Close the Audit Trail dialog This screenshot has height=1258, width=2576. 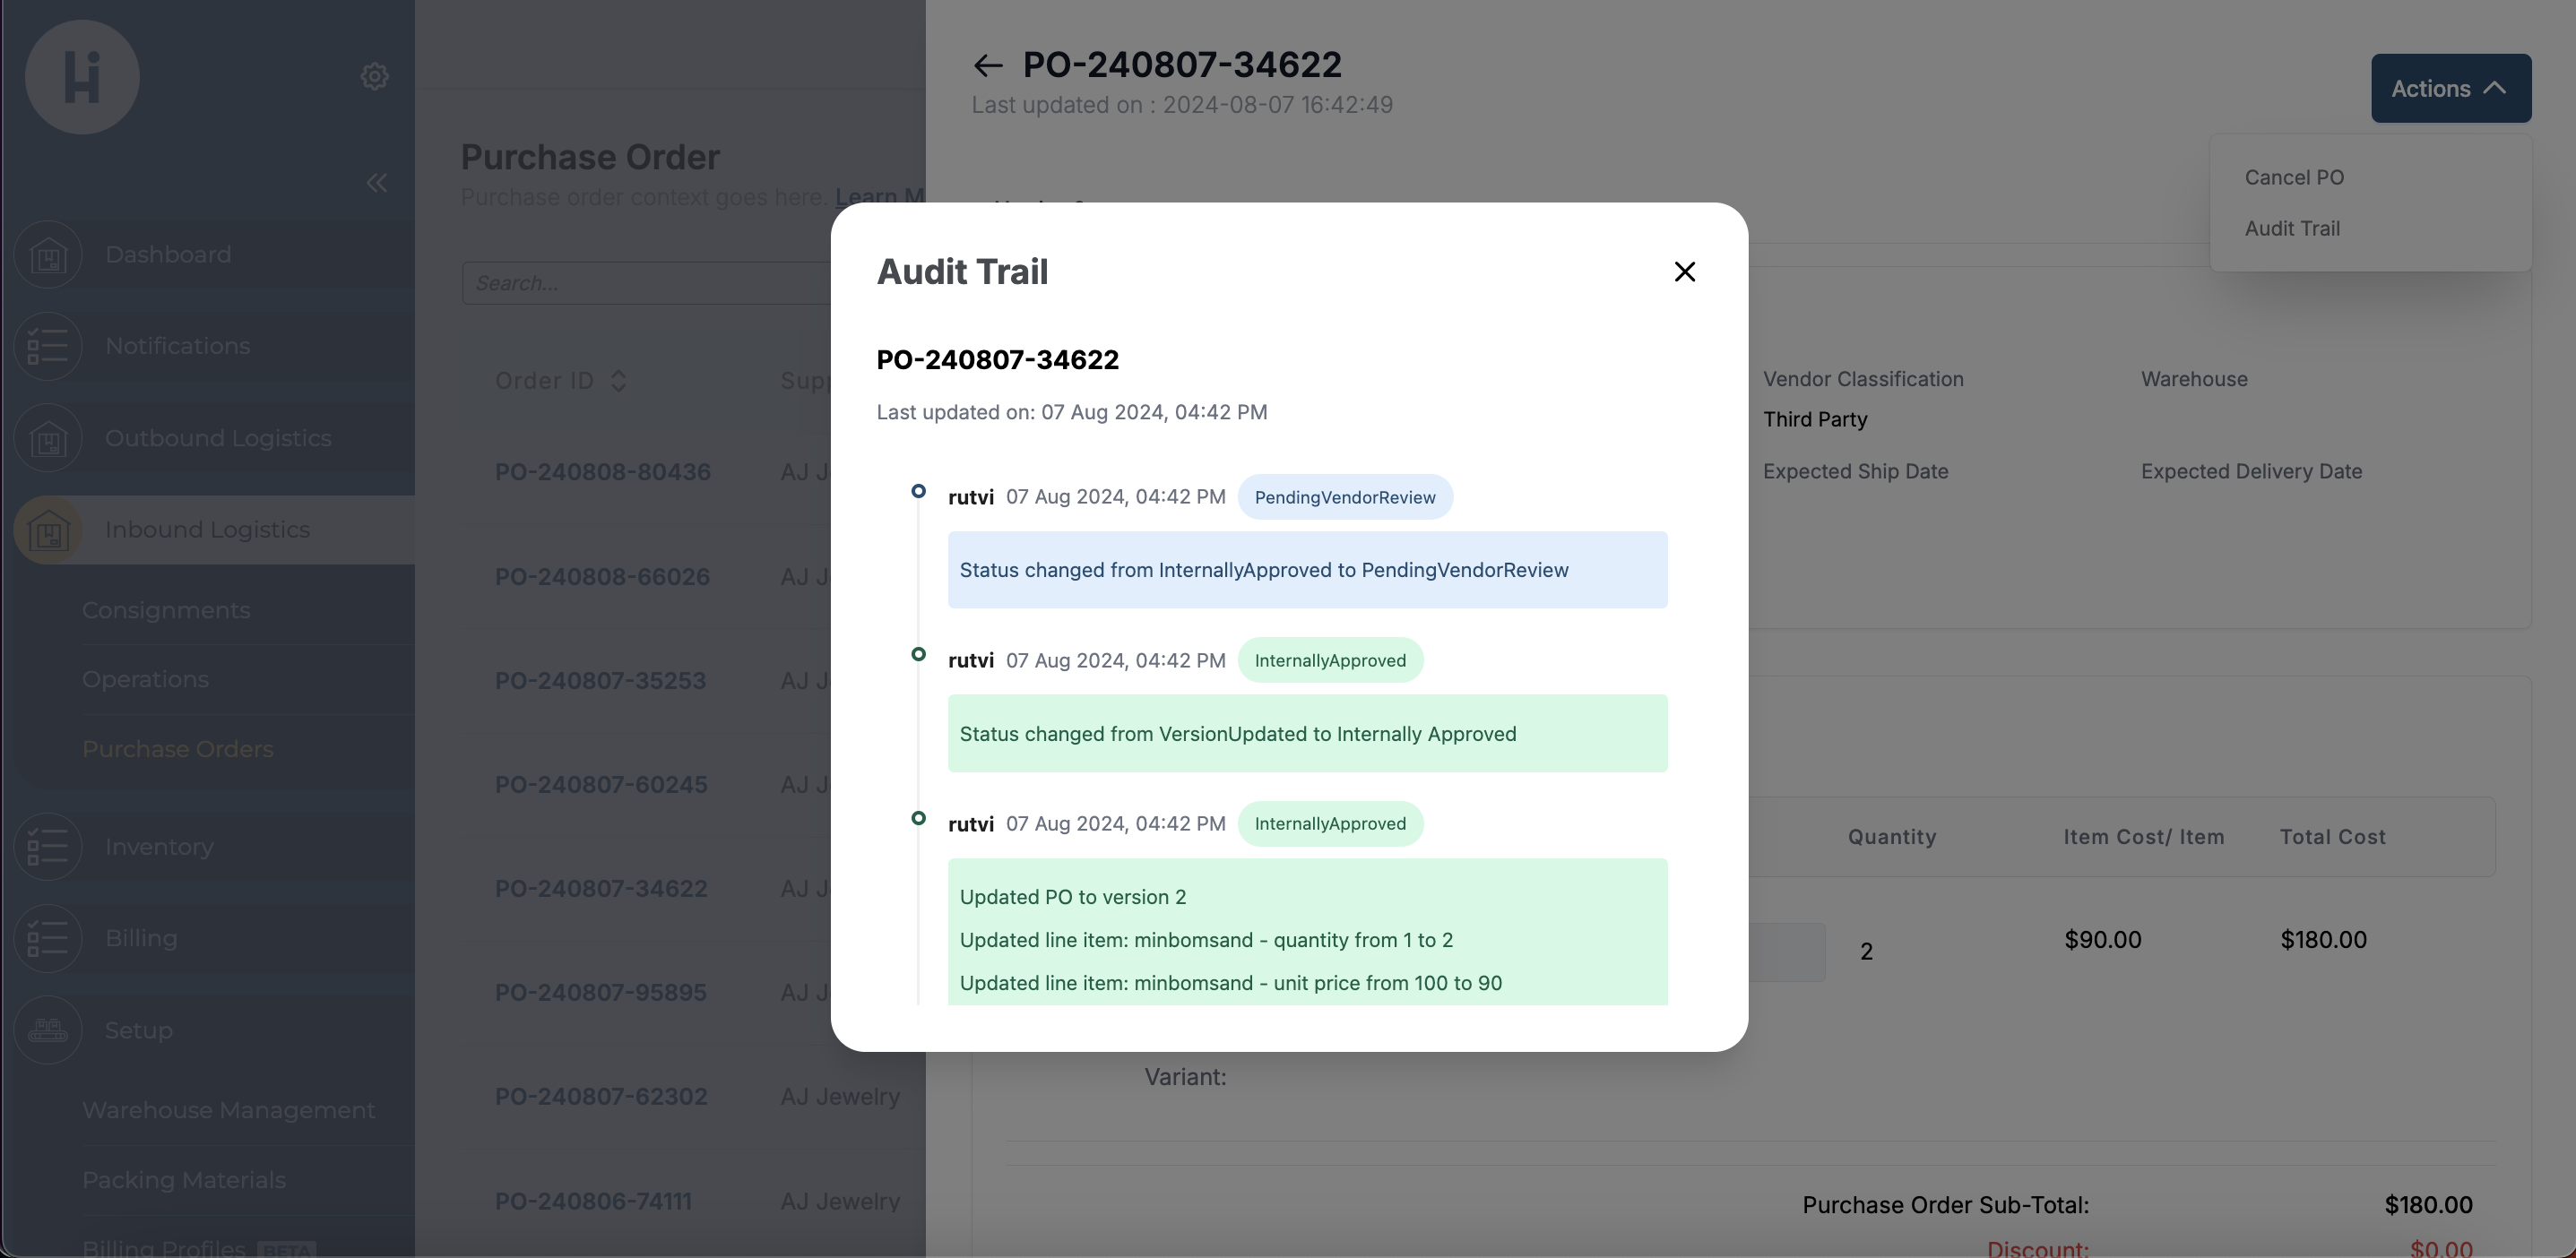tap(1684, 271)
